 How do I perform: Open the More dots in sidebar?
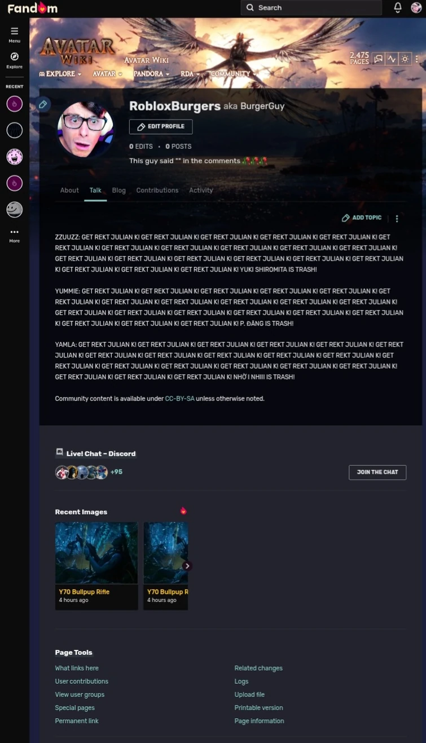pyautogui.click(x=14, y=235)
